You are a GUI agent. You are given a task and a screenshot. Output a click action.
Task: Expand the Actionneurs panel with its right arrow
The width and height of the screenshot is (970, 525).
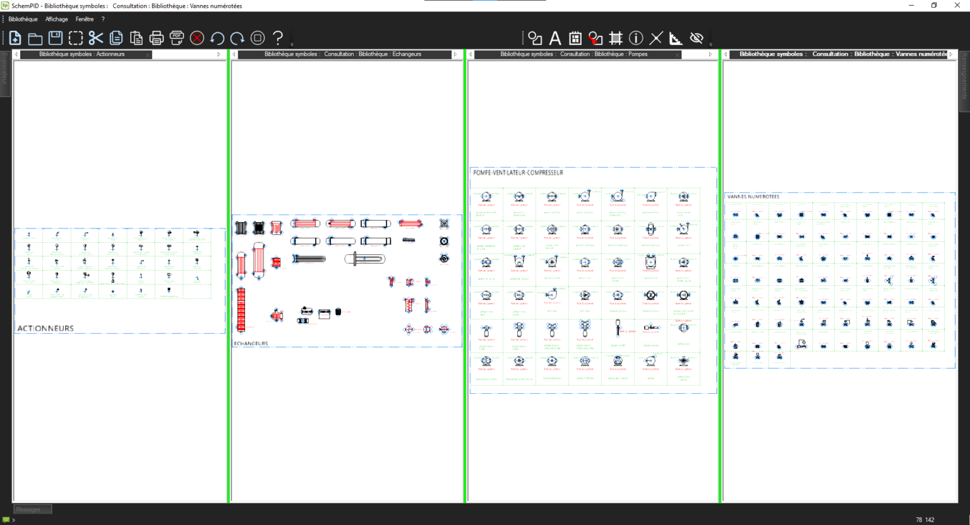pos(219,54)
